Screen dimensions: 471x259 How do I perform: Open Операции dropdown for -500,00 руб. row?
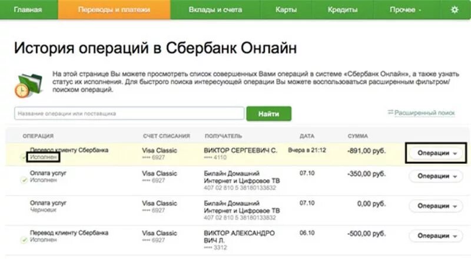click(x=436, y=236)
